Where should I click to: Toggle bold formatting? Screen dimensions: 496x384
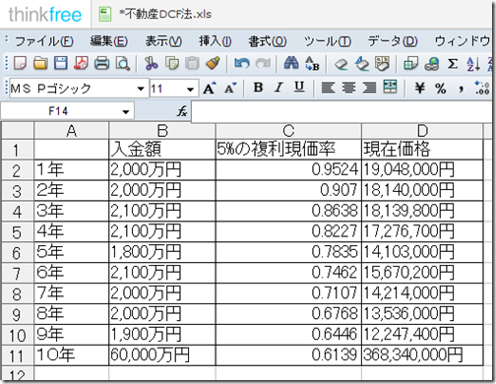point(258,88)
